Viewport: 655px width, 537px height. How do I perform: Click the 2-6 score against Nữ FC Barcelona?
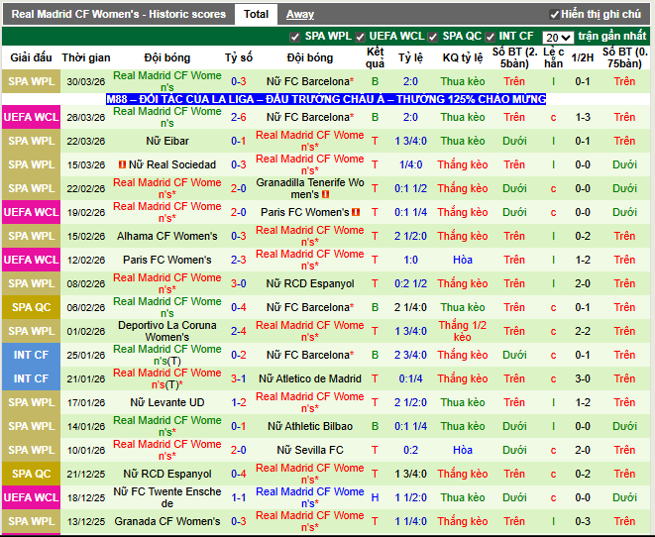(238, 117)
